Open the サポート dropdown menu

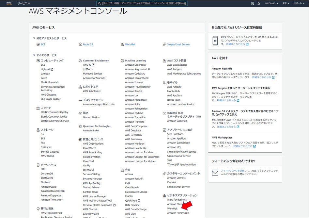(x=299, y=3)
